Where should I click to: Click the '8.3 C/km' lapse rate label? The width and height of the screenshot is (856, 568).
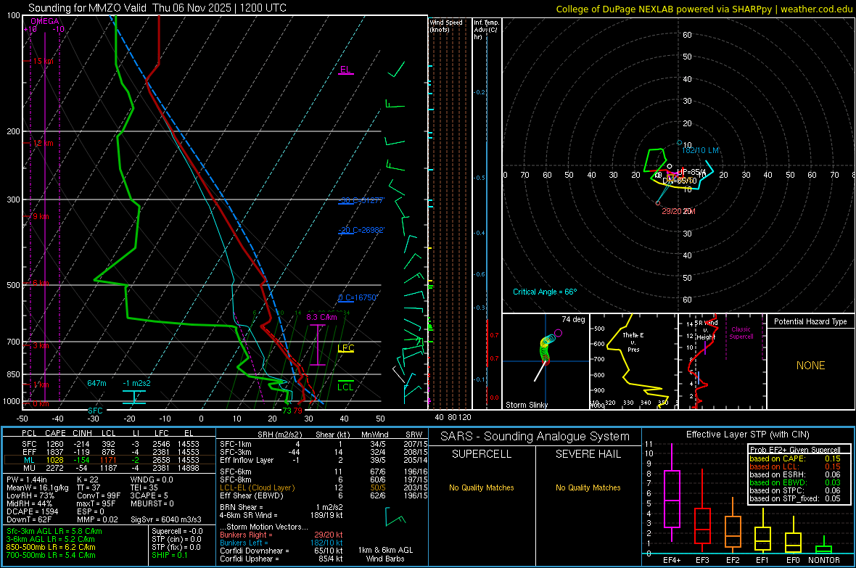click(321, 317)
